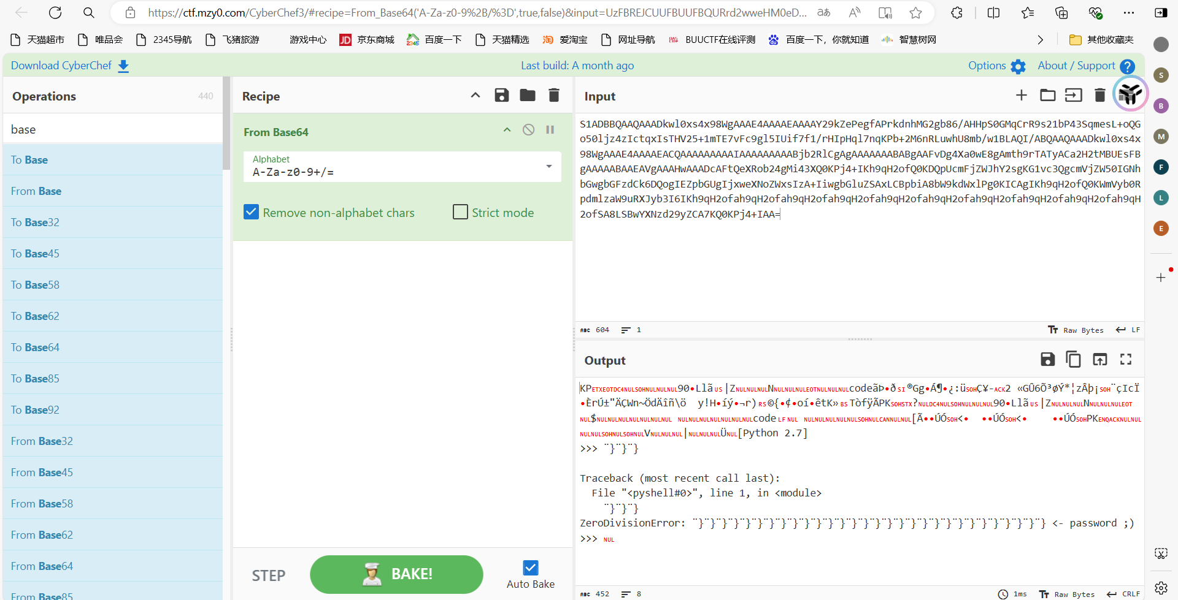Open About / Support
Image resolution: width=1178 pixels, height=600 pixels.
pyautogui.click(x=1085, y=66)
